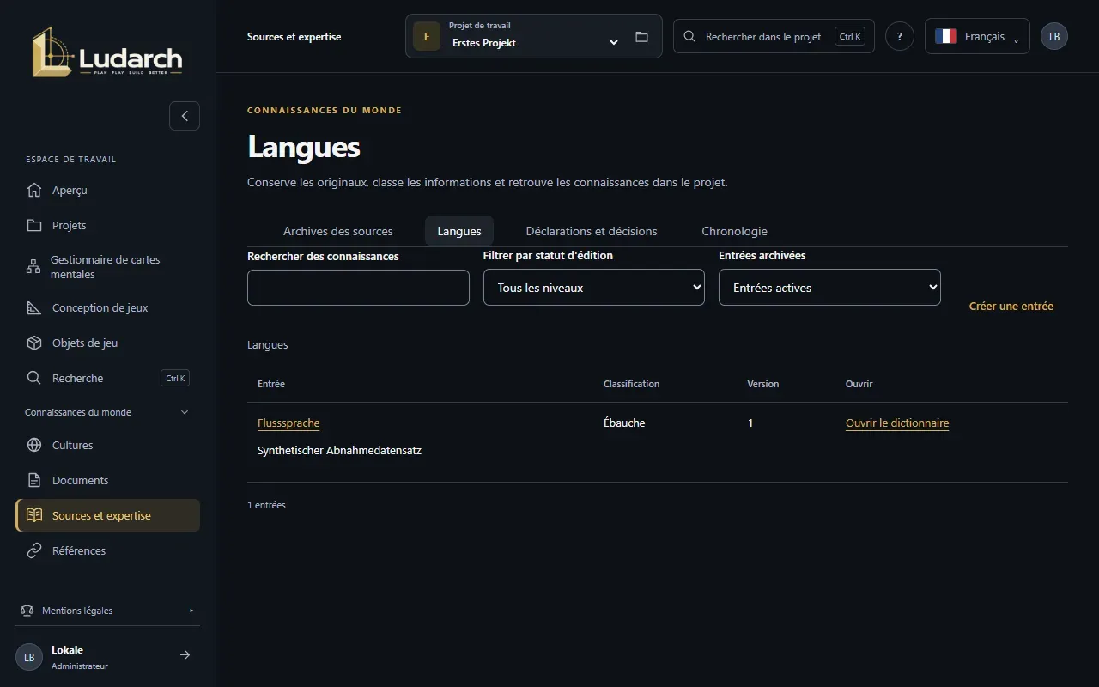Focus the Rechercher des connaissances field
This screenshot has width=1099, height=687.
click(358, 288)
